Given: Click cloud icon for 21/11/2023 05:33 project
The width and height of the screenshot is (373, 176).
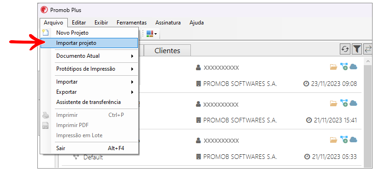Looking at the screenshot, I should click(354, 140).
